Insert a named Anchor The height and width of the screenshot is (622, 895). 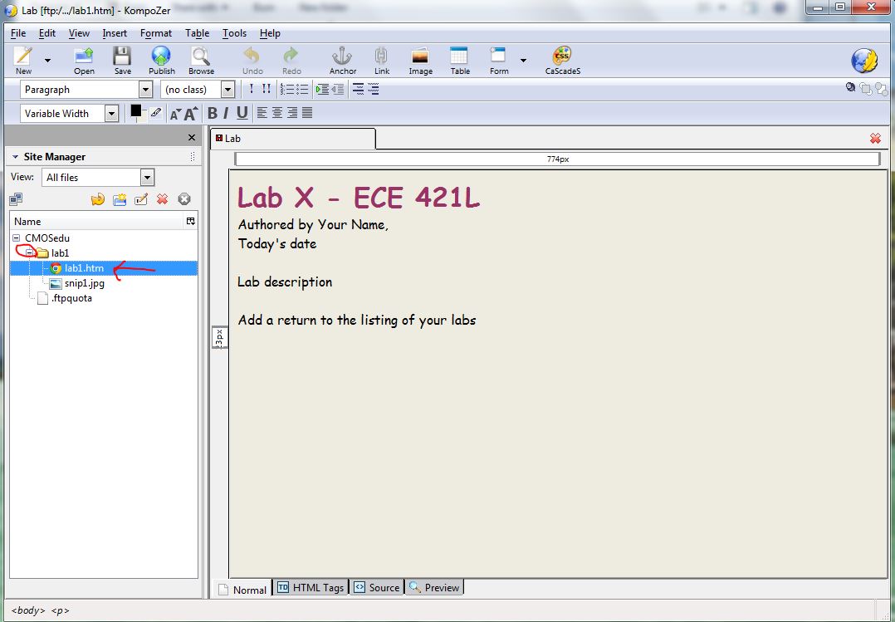point(342,61)
